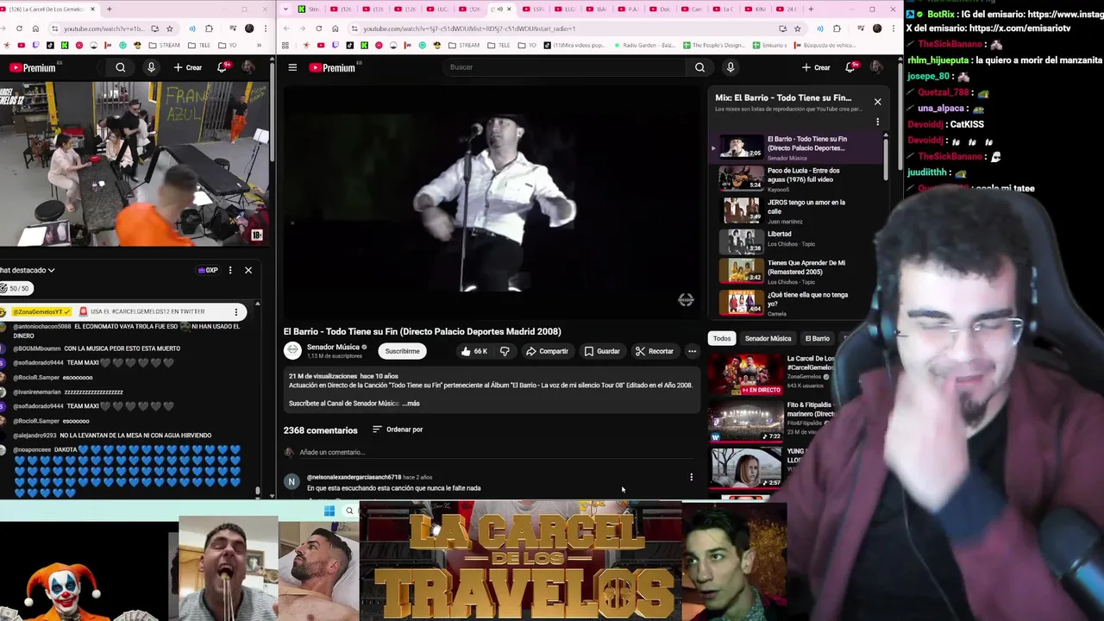Open the Senador Música channel name link
The image size is (1104, 621).
(333, 347)
